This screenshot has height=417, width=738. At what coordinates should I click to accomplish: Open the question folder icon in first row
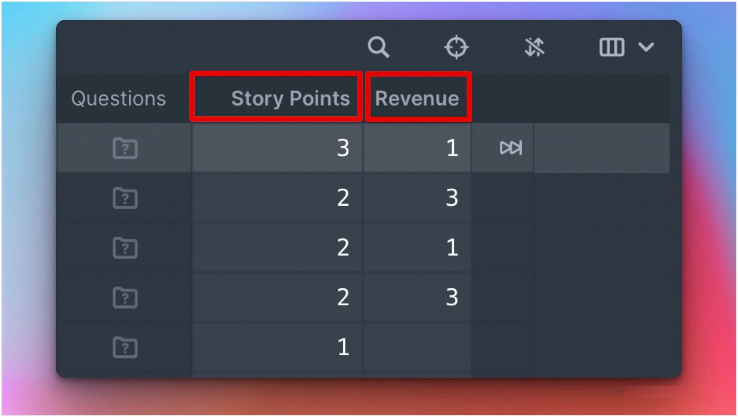[125, 148]
